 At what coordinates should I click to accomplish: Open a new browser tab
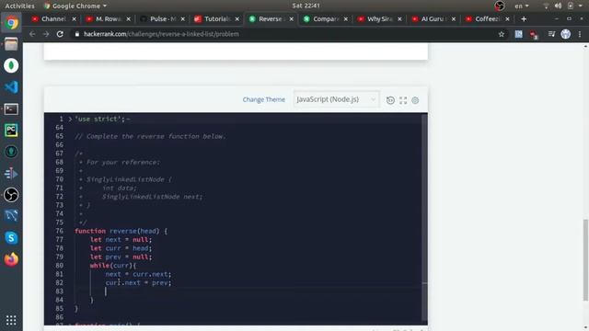point(524,18)
